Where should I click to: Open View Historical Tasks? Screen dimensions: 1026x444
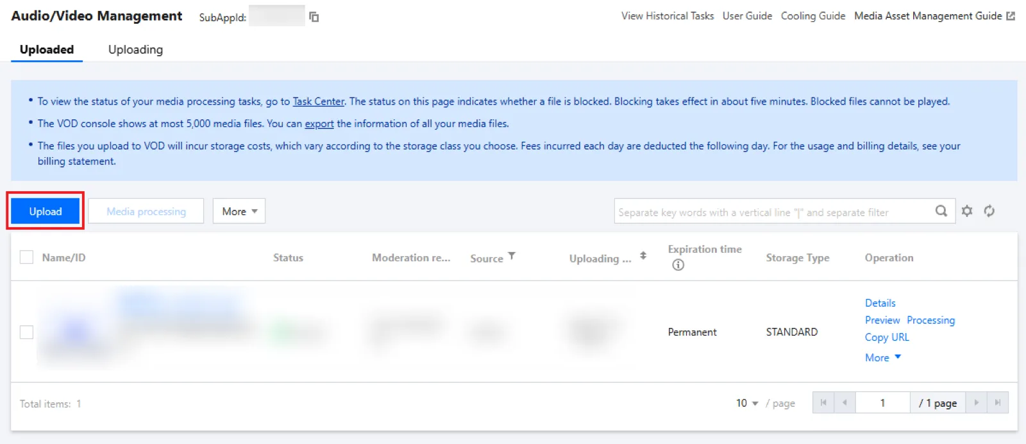pyautogui.click(x=668, y=16)
